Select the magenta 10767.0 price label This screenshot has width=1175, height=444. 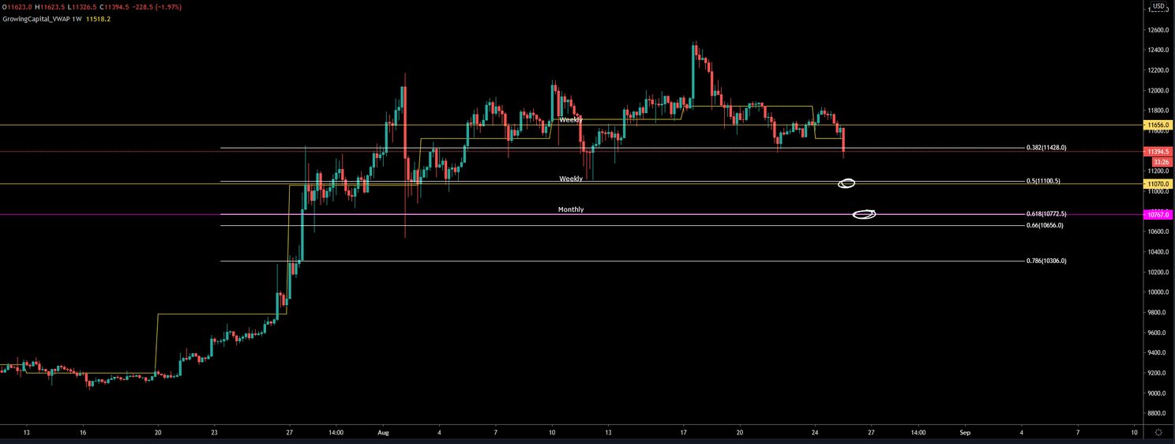coord(1158,215)
